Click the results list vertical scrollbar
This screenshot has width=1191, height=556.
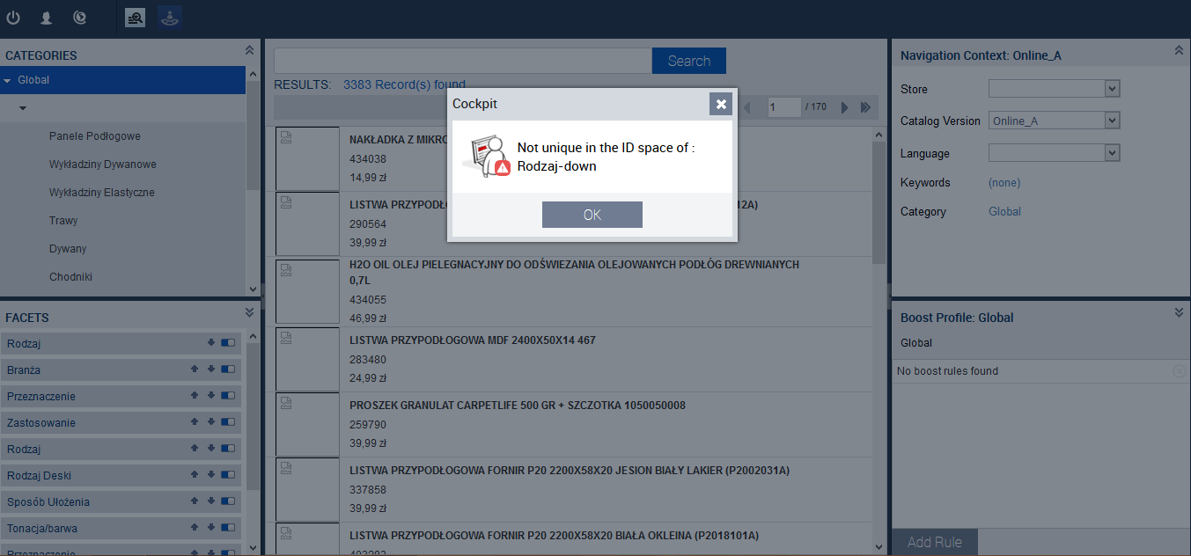click(879, 202)
